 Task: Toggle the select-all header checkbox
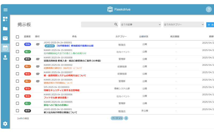click(17, 37)
